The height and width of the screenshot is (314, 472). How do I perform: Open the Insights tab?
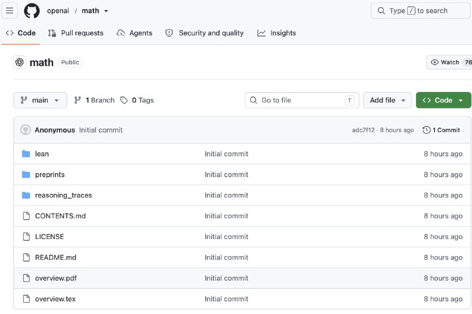tap(277, 33)
